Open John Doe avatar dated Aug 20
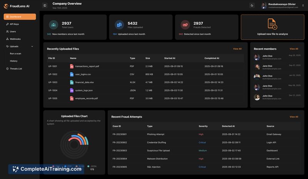308x179 pixels. (x=257, y=57)
